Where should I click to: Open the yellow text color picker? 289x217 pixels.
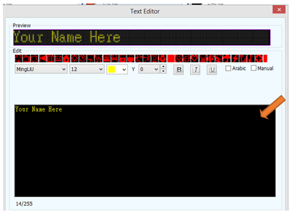[117, 69]
